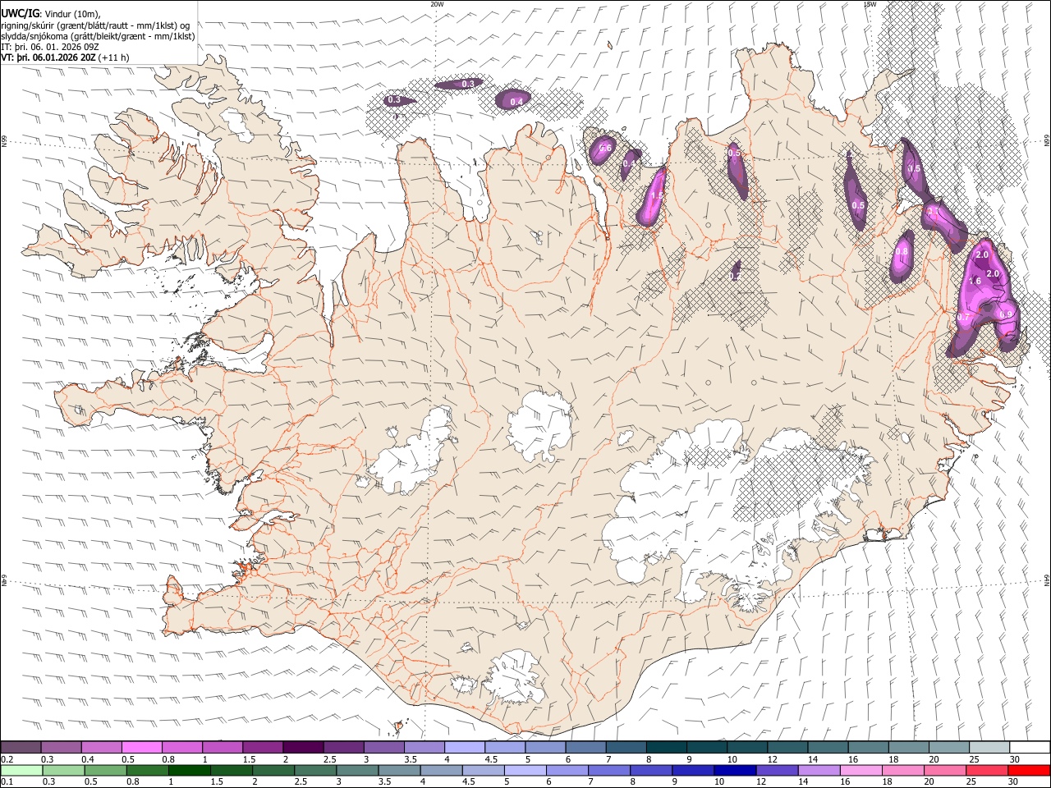Click the 0.4 value on the northern offshore snow patch

pyautogui.click(x=516, y=102)
